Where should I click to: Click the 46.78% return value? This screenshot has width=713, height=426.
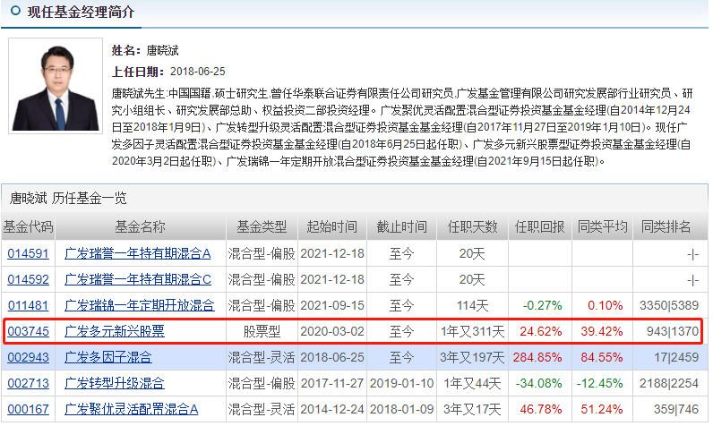(x=541, y=409)
